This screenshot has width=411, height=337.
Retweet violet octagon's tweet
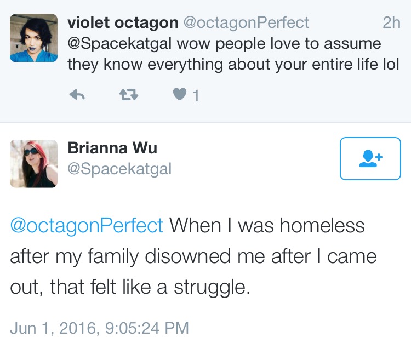128,95
